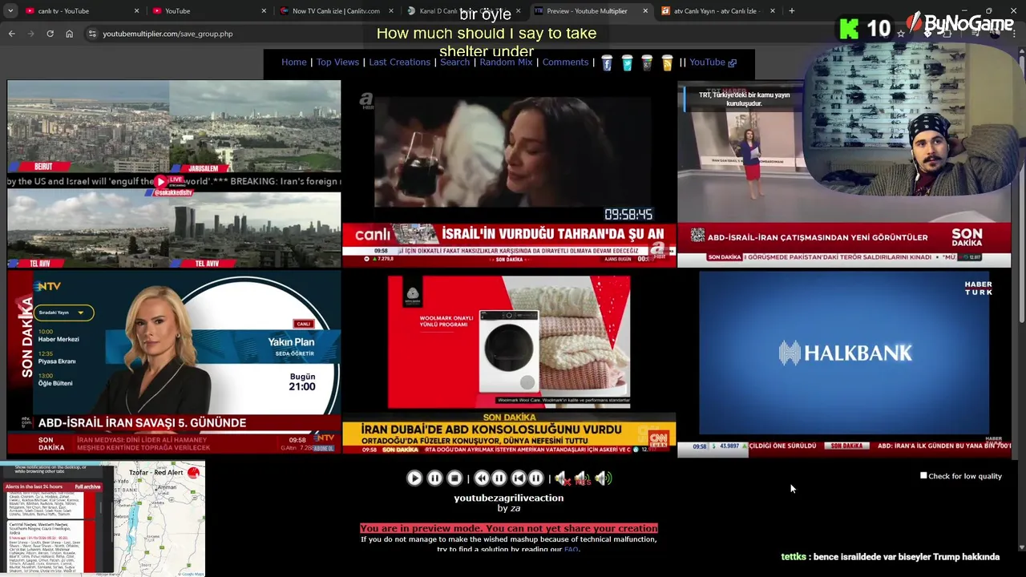1026x577 pixels.
Task: Close the Preview - Youtube Multiplier tab
Action: pos(645,11)
